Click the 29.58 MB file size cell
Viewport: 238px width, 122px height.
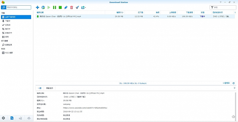click(119, 17)
